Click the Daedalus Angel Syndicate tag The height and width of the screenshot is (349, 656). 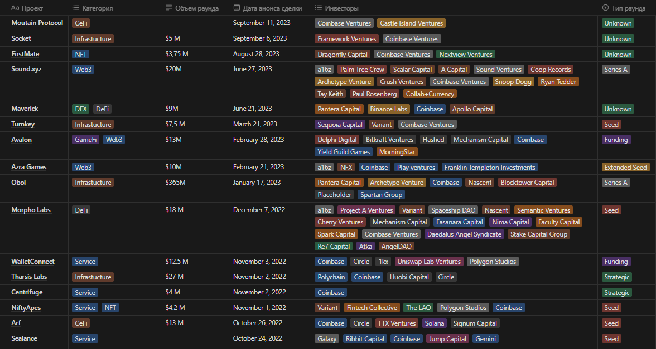(464, 234)
